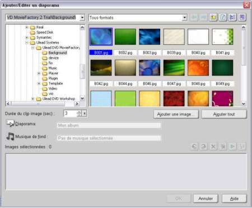Click the folder tree scroll-right arrow
The height and width of the screenshot is (208, 252).
77,103
